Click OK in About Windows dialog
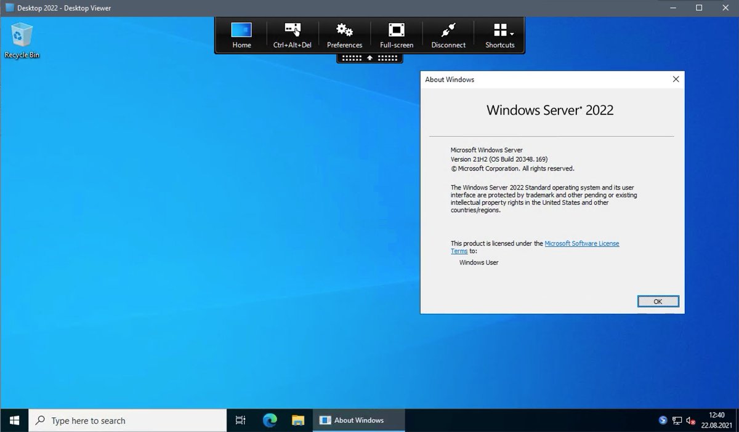 click(x=658, y=302)
